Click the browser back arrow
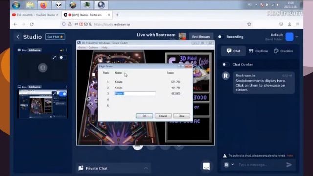313x176 pixels. point(15,24)
